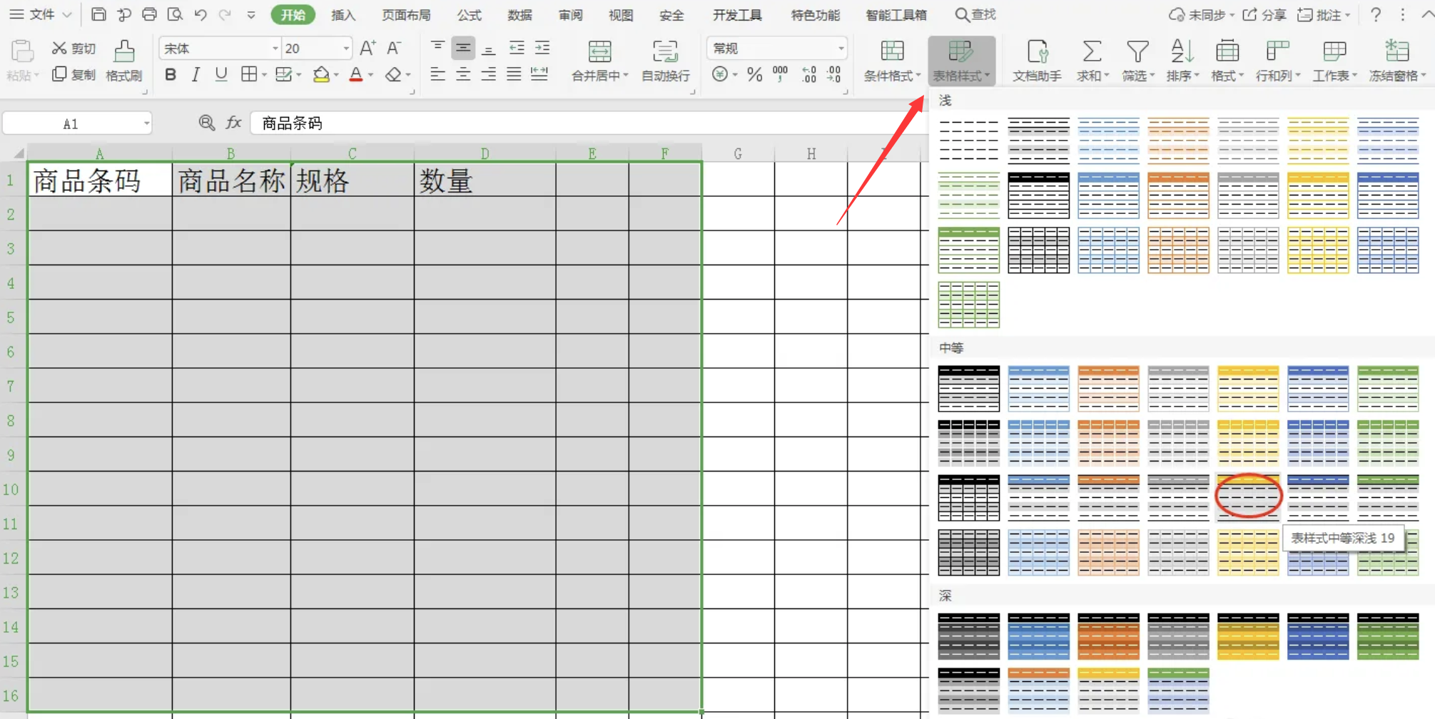This screenshot has height=719, width=1435.
Task: Click the Sum (求和) sigma icon
Action: [x=1091, y=52]
